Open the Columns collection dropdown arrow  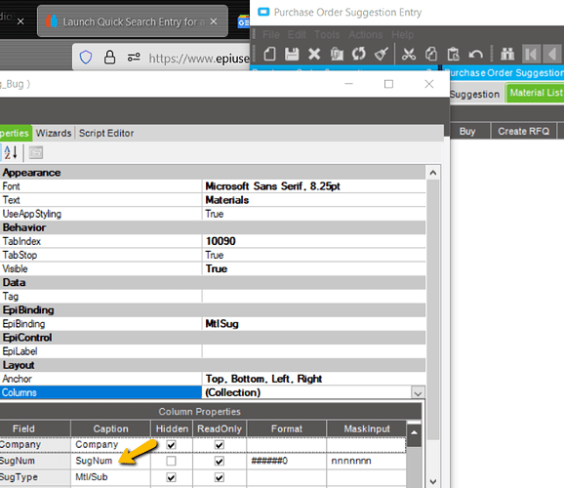[418, 392]
